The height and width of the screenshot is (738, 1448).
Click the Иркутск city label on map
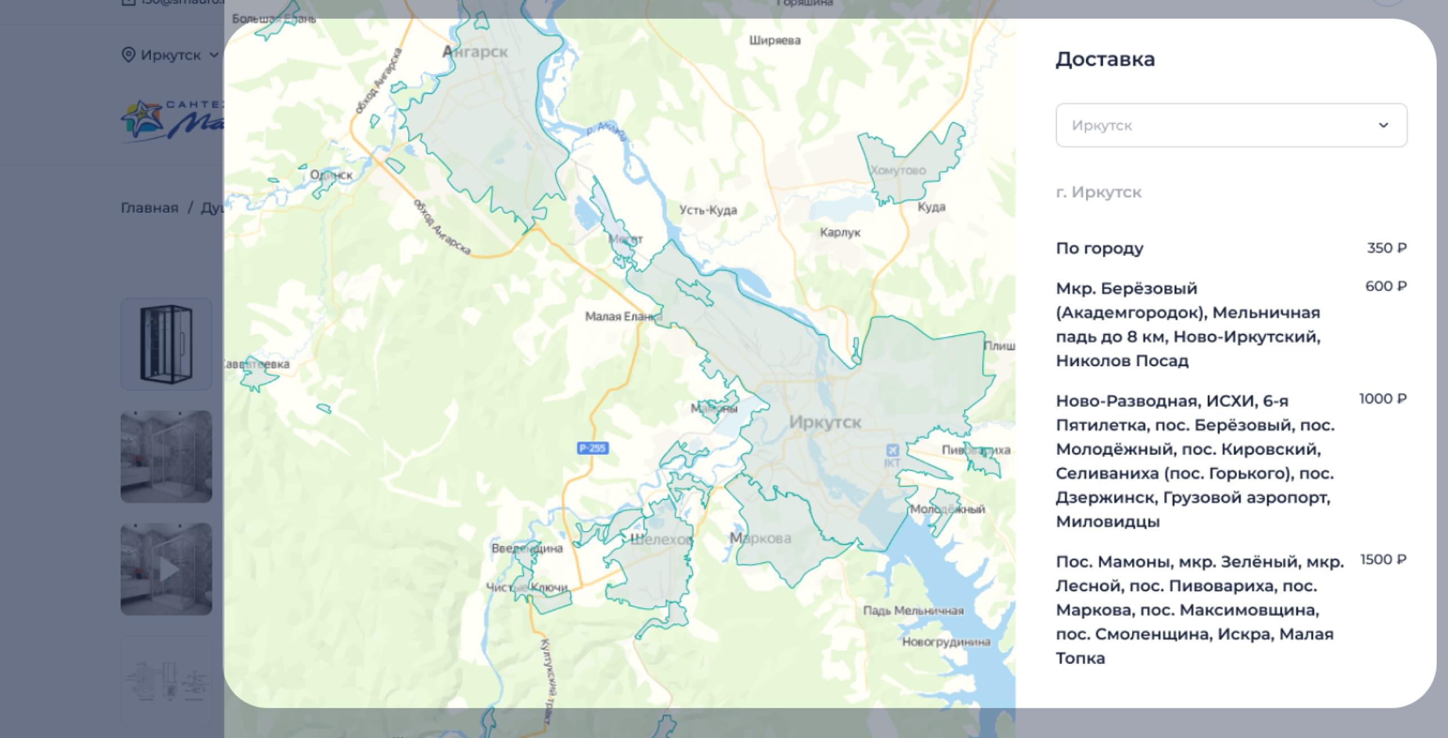pyautogui.click(x=825, y=422)
